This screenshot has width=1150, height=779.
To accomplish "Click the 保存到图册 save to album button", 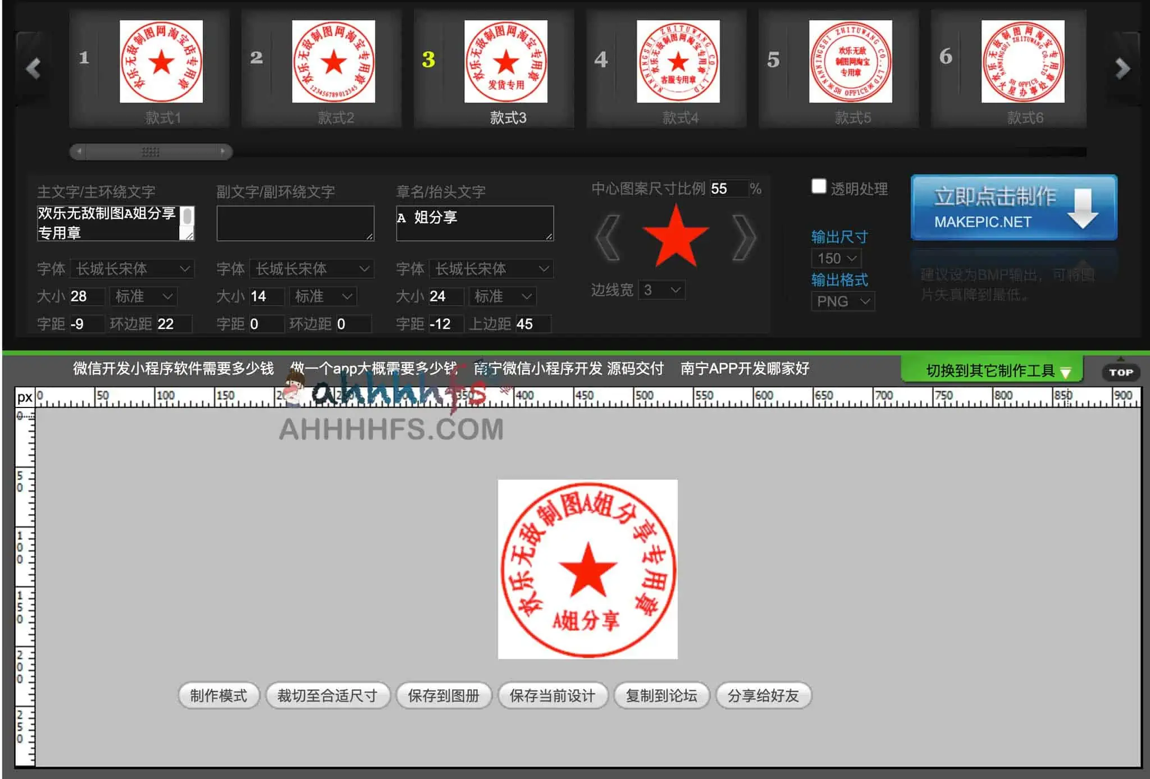I will [444, 695].
